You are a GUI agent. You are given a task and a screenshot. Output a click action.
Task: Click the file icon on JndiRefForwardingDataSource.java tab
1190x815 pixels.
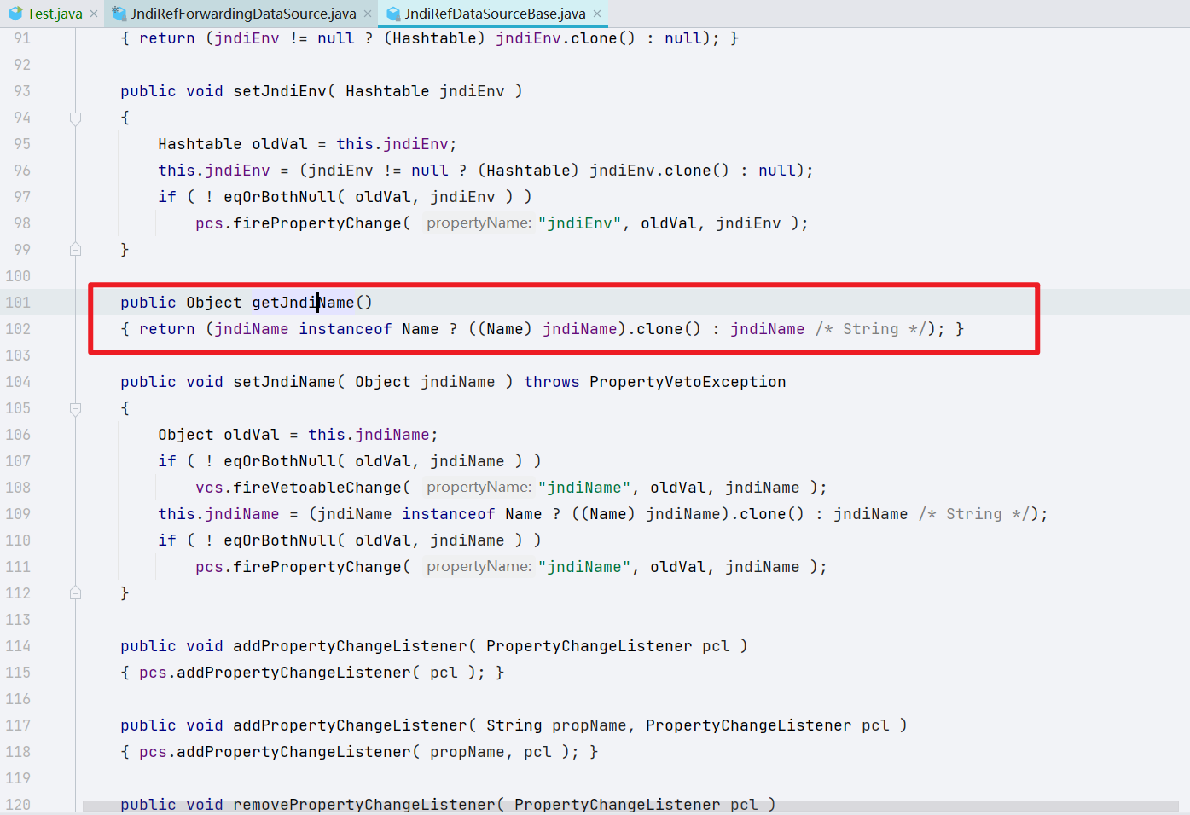pos(118,13)
